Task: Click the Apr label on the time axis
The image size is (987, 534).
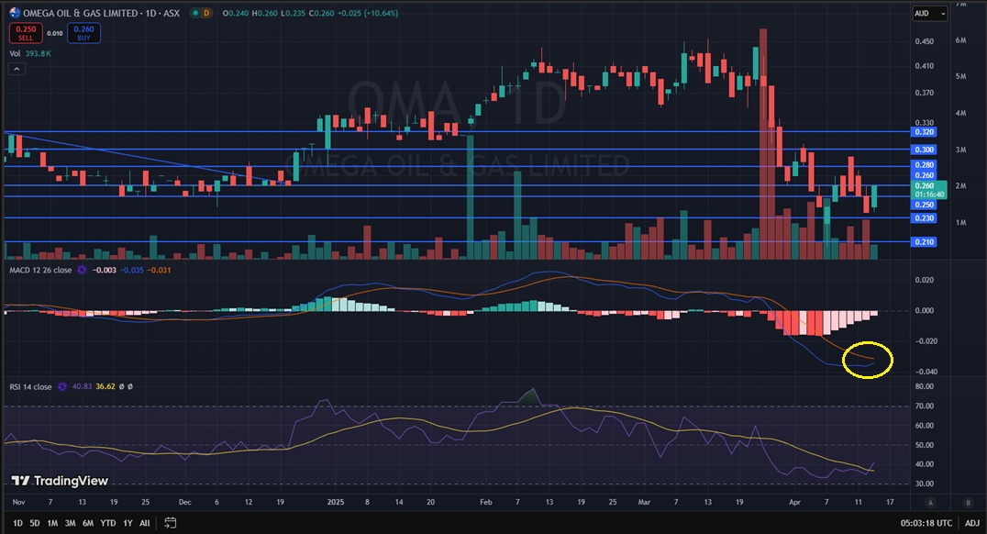Action: click(795, 503)
